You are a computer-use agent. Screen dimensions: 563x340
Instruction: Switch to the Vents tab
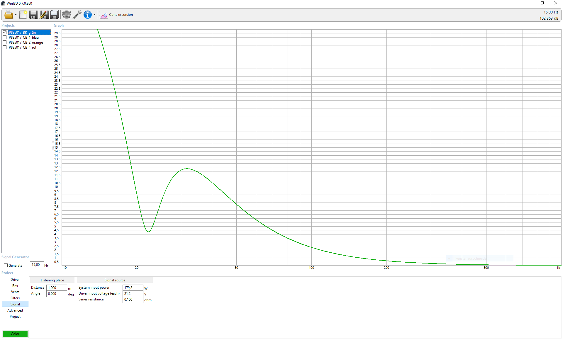15,292
